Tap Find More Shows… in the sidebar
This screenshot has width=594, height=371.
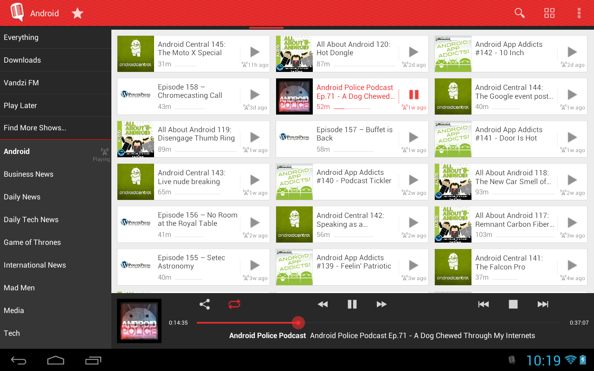(x=56, y=128)
